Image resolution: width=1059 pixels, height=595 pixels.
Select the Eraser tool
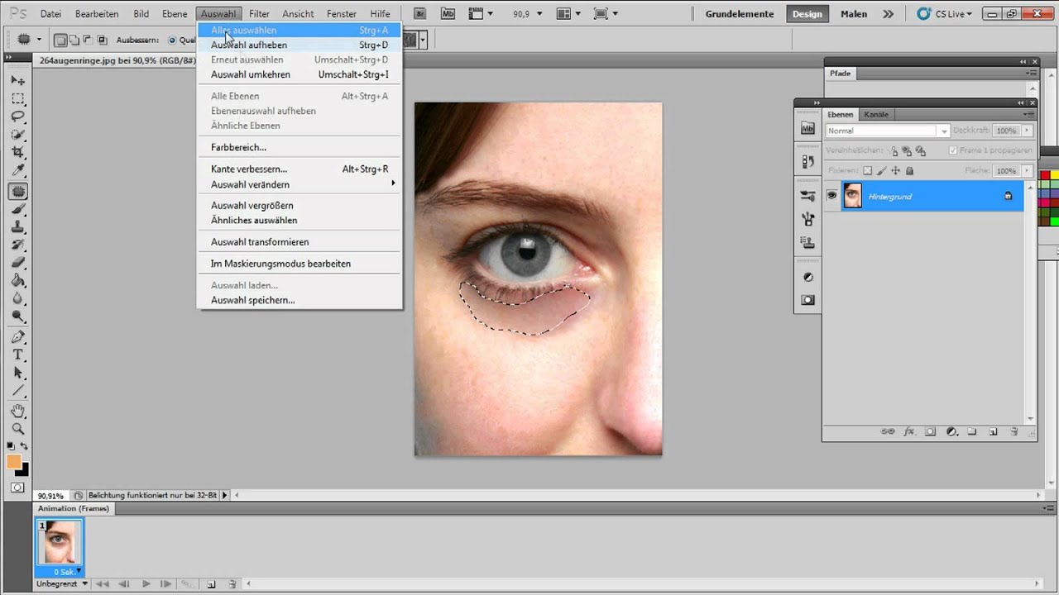pyautogui.click(x=17, y=264)
